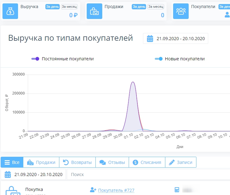Click the calculator icon in purchase row

pyautogui.click(x=177, y=190)
